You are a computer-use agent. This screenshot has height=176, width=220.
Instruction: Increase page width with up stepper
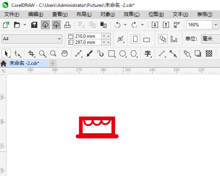[x=108, y=36]
